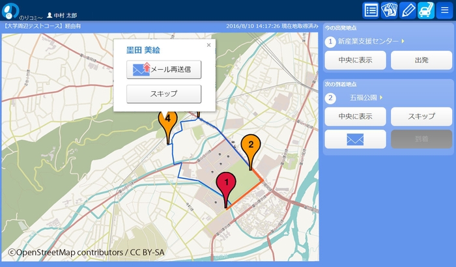Click スキップ in the passenger popup
456x267 pixels.
(x=164, y=94)
